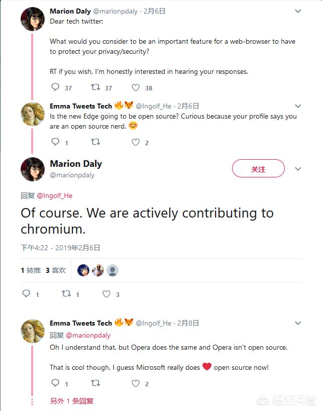The height and width of the screenshot is (411, 322).
Task: Retweet Emma's Edge open source tweet
Action: [x=95, y=142]
